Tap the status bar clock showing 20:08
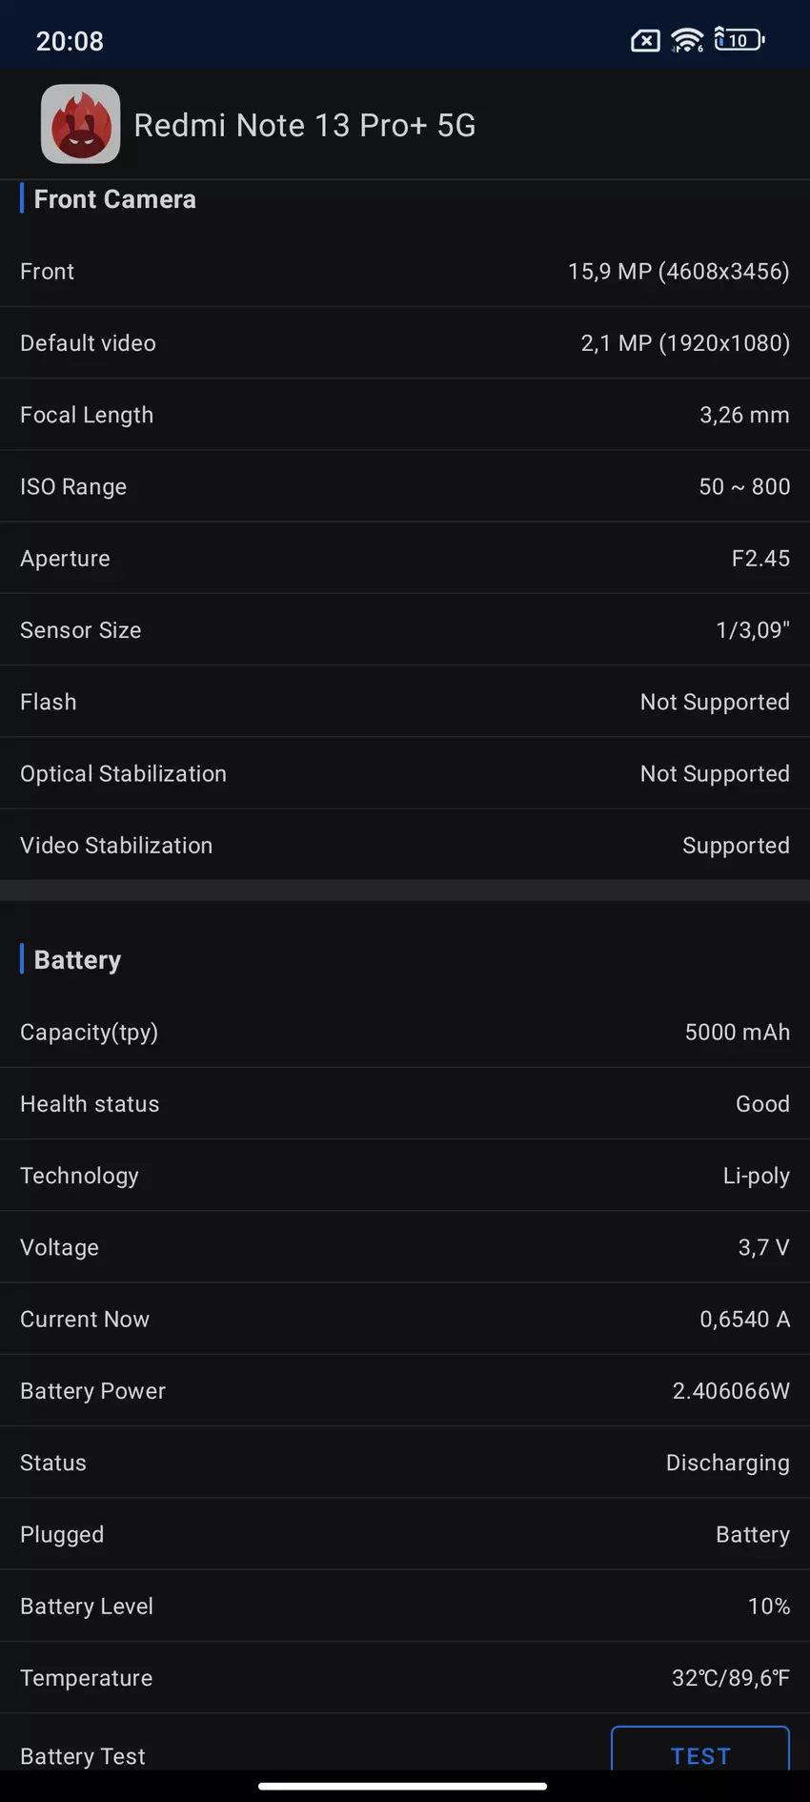The image size is (810, 1802). coord(70,41)
